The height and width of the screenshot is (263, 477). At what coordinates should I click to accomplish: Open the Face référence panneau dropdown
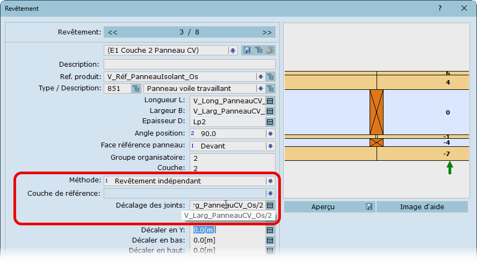270,146
